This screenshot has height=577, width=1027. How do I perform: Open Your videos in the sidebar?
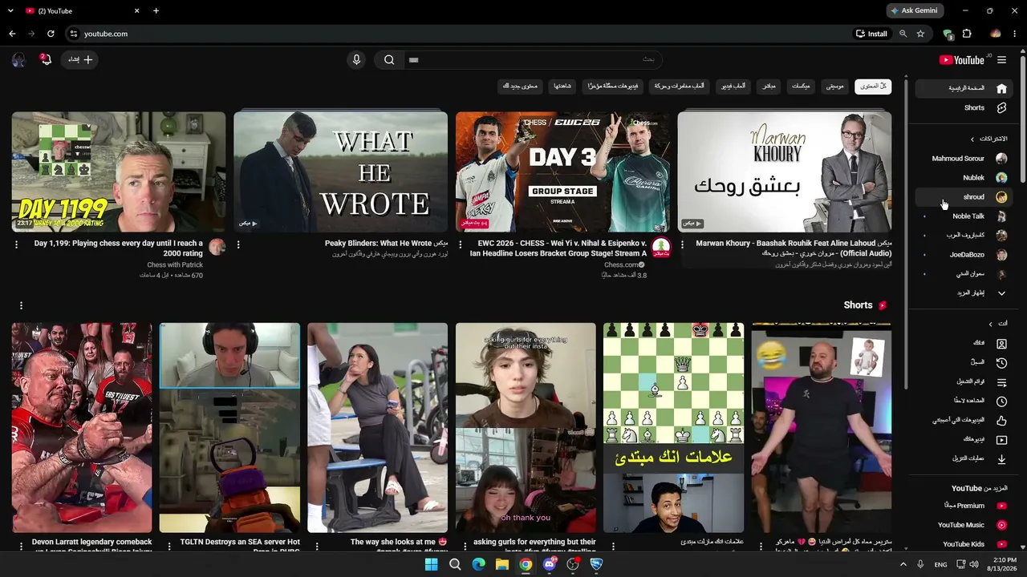pyautogui.click(x=965, y=439)
